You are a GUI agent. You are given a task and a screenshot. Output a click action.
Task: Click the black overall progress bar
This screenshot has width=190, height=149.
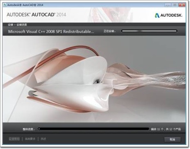93,129
